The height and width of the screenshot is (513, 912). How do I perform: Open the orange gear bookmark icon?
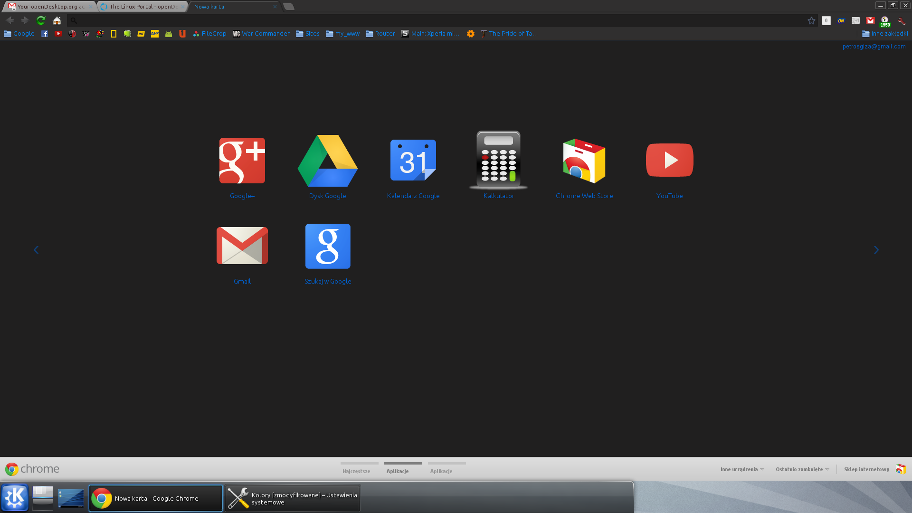[471, 34]
